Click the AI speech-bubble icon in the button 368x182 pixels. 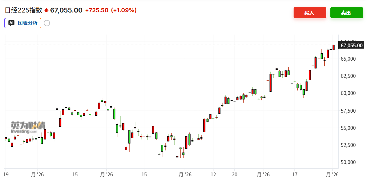[11, 23]
